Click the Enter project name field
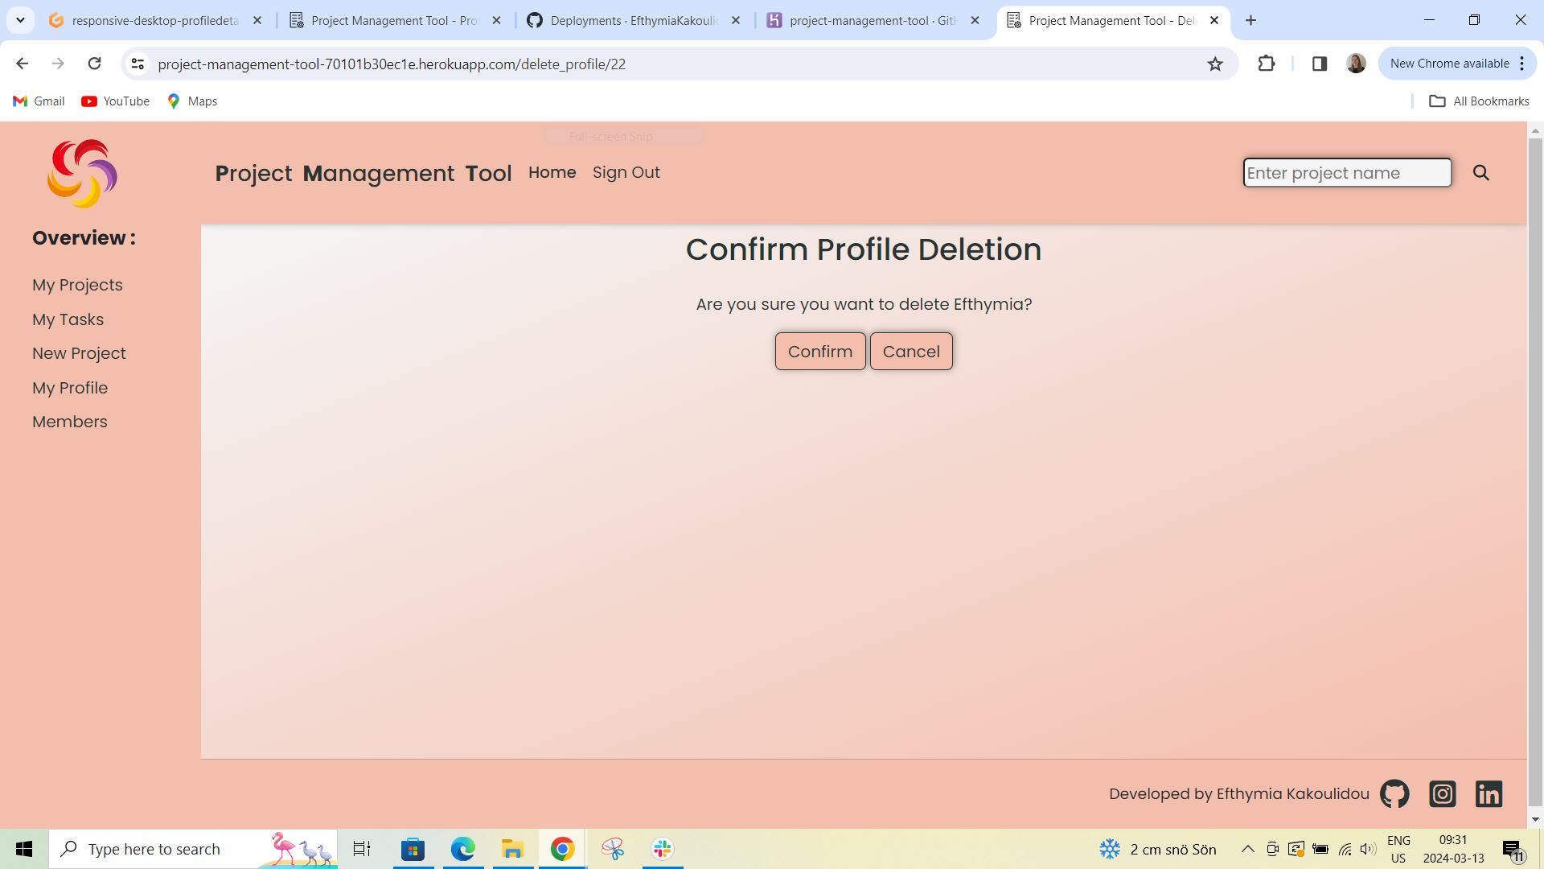This screenshot has height=869, width=1544. click(1347, 172)
